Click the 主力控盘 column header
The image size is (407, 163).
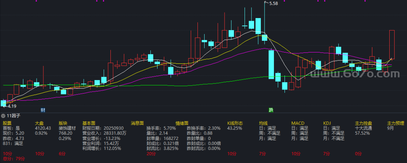[363, 123]
